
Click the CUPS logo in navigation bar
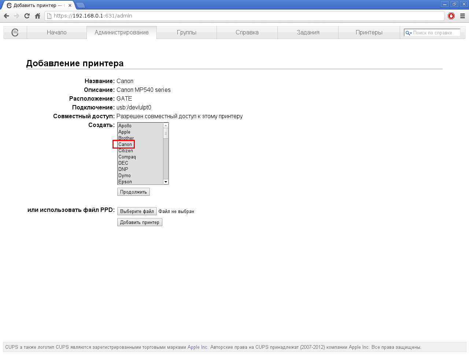[x=15, y=33]
